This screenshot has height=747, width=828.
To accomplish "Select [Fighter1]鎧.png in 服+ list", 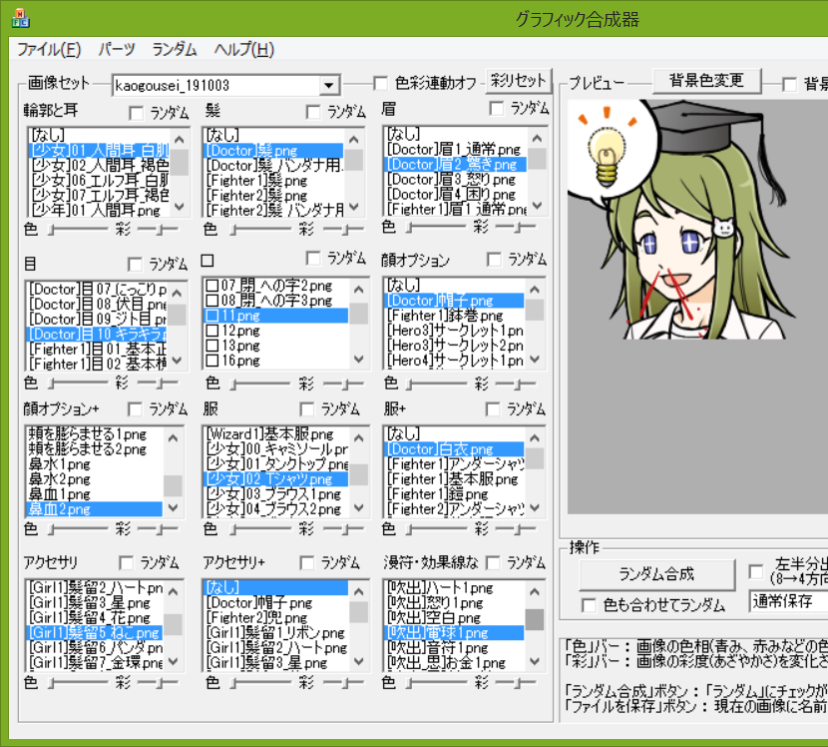I will (454, 494).
